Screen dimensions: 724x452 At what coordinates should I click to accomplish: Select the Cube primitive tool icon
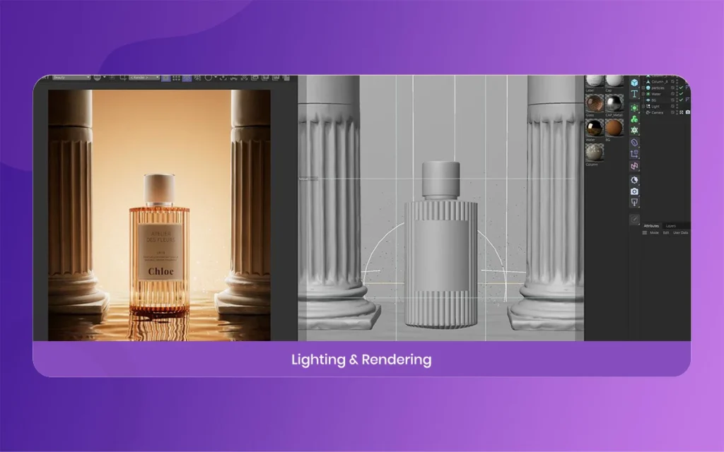coord(634,83)
